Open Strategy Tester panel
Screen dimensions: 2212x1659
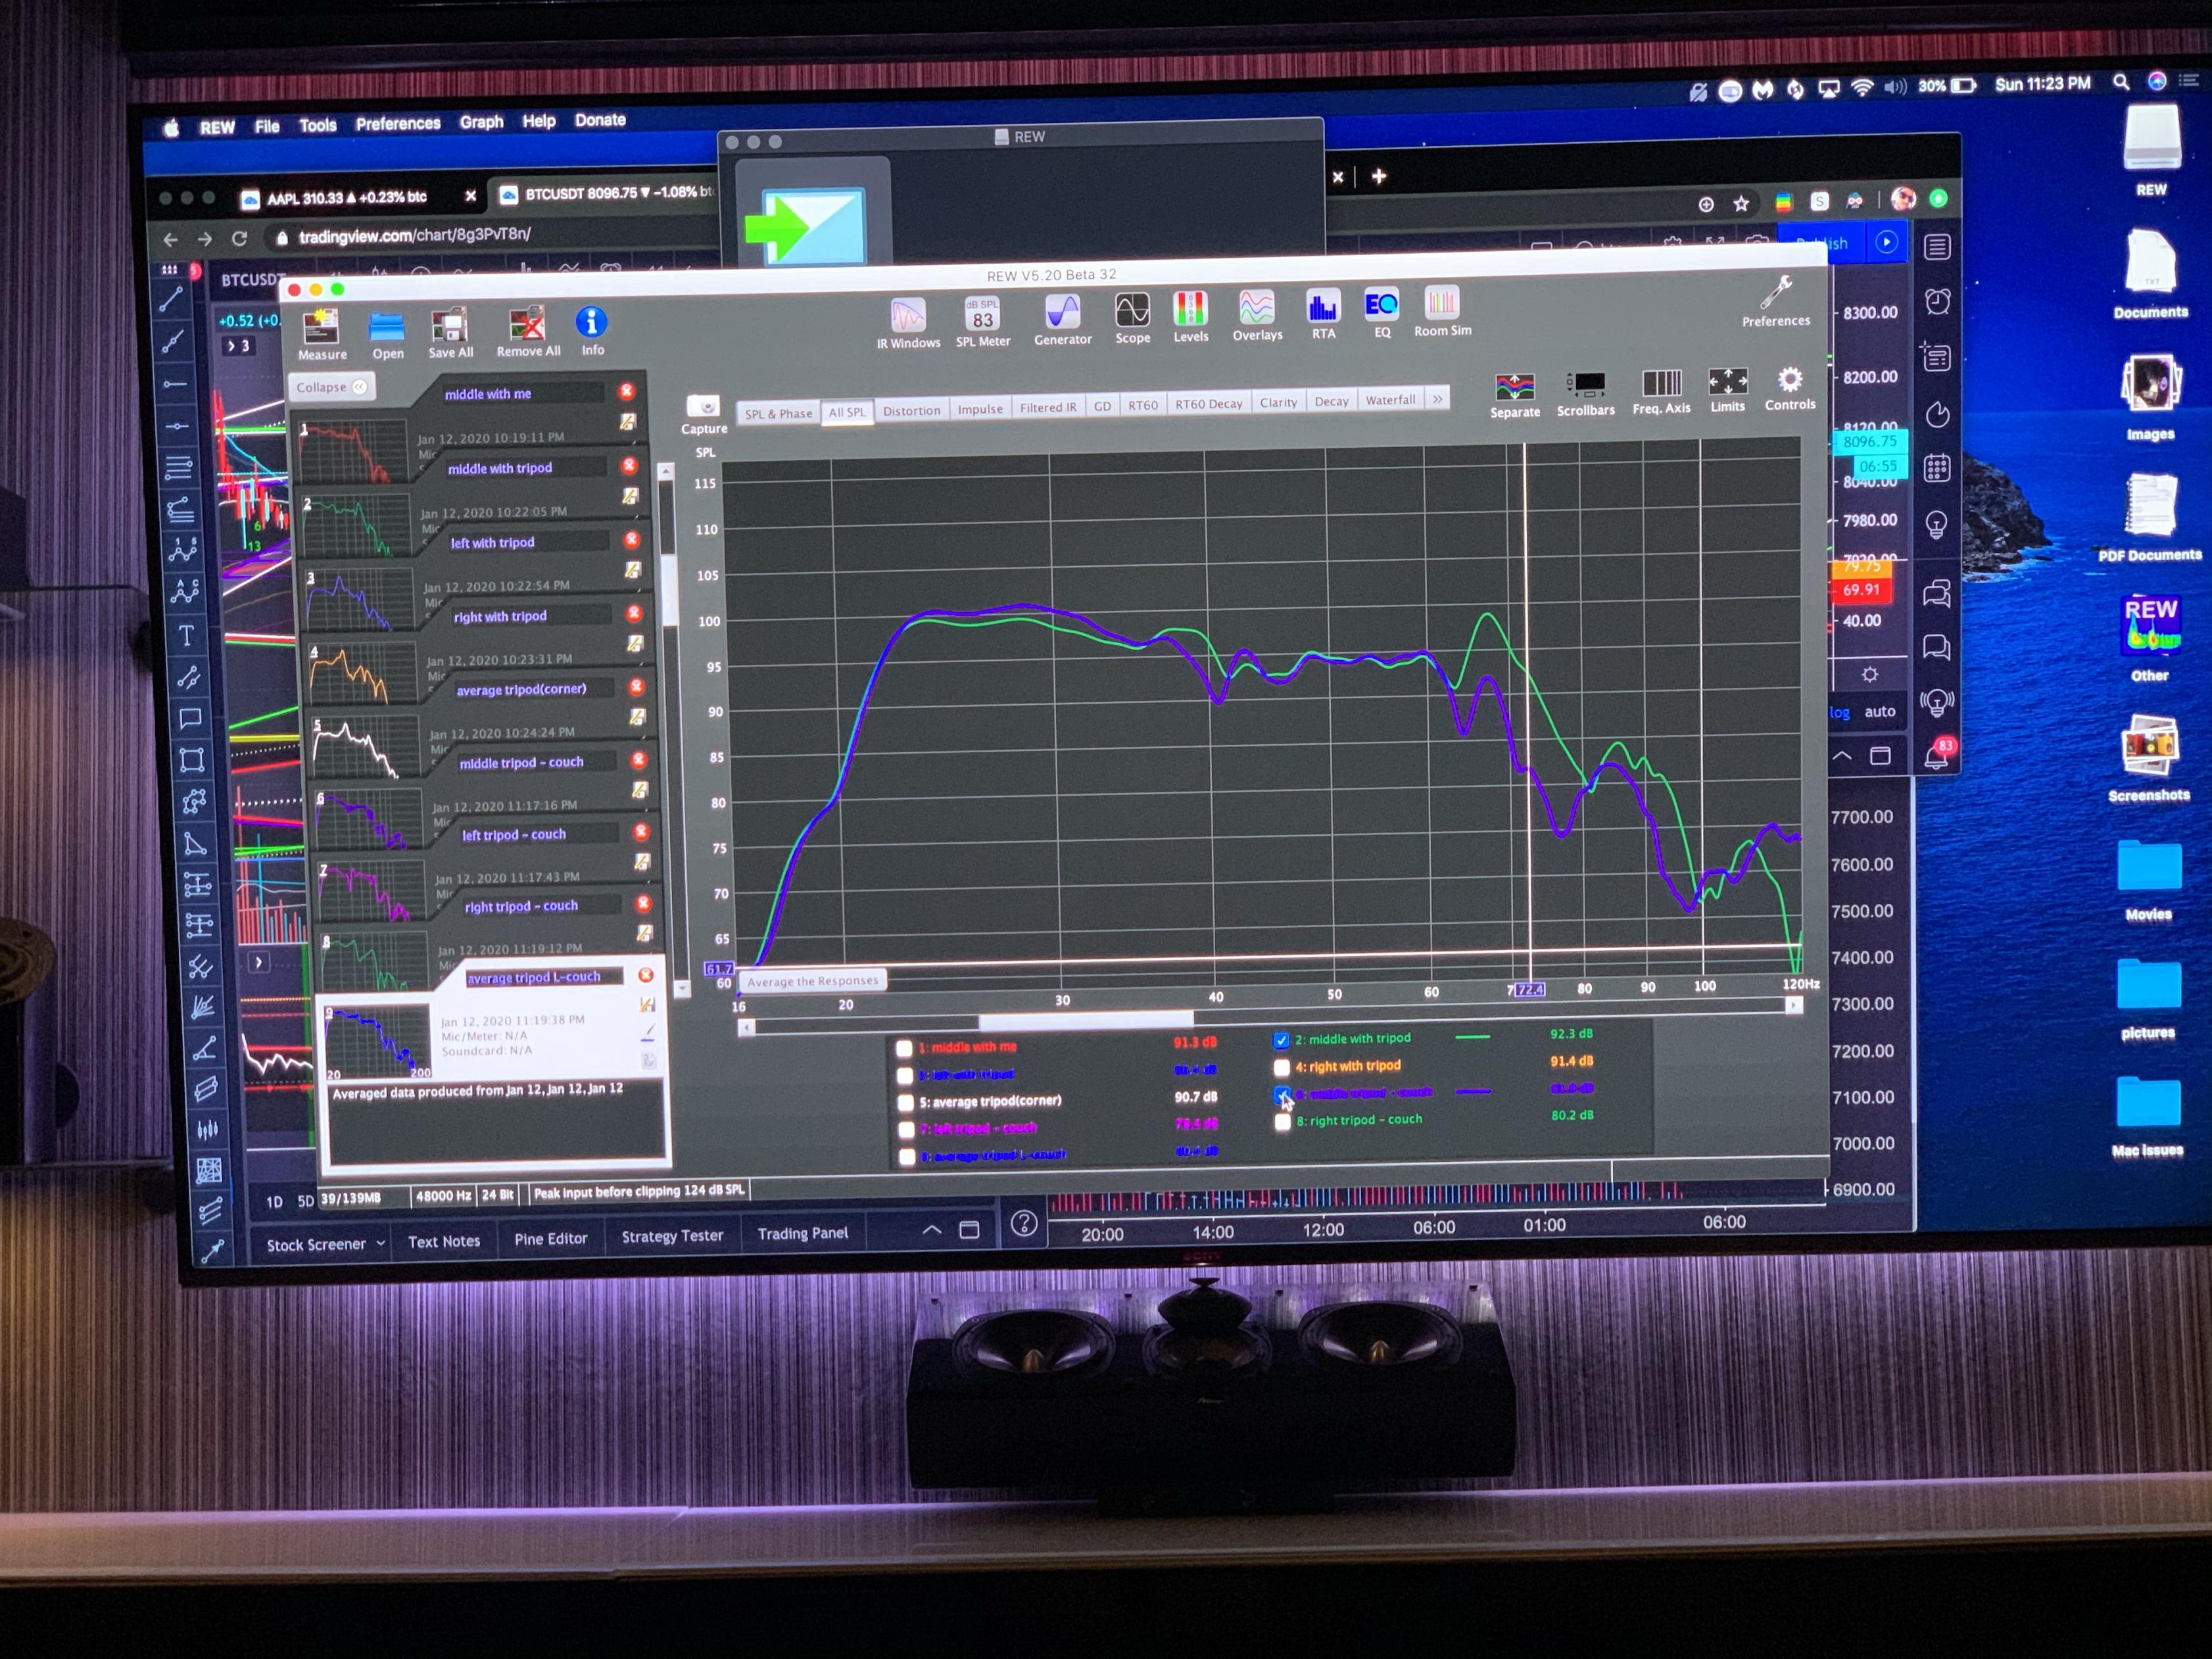click(x=672, y=1236)
